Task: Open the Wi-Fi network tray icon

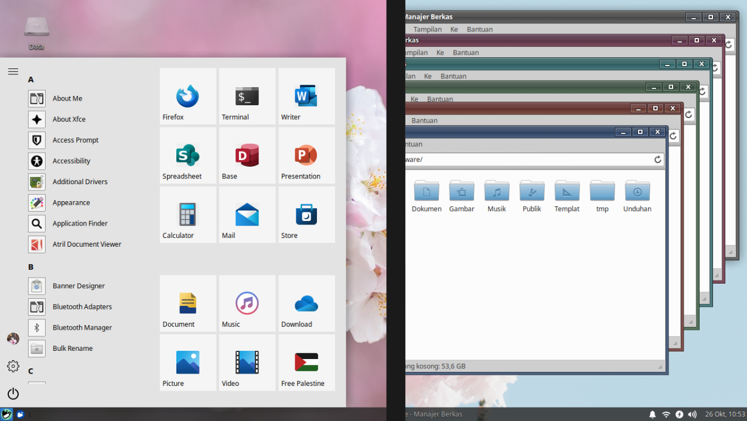Action: (x=666, y=414)
